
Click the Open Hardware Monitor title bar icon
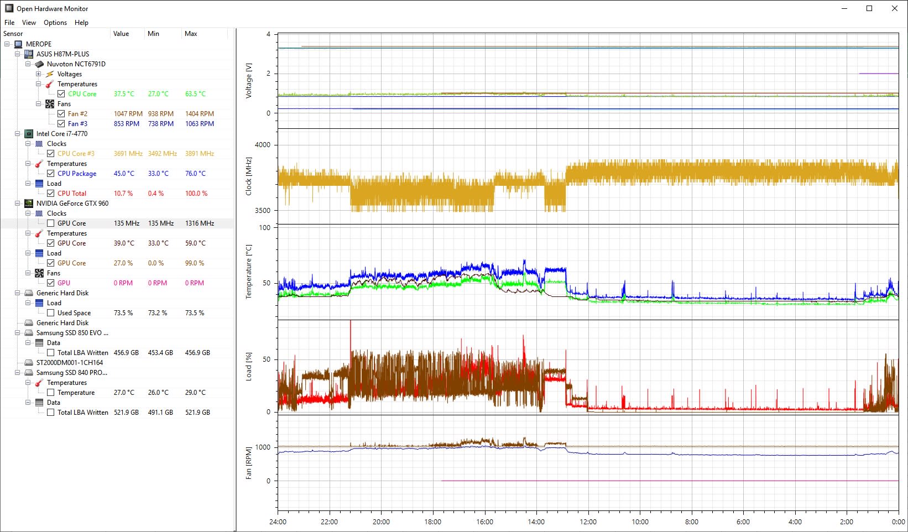pos(9,8)
